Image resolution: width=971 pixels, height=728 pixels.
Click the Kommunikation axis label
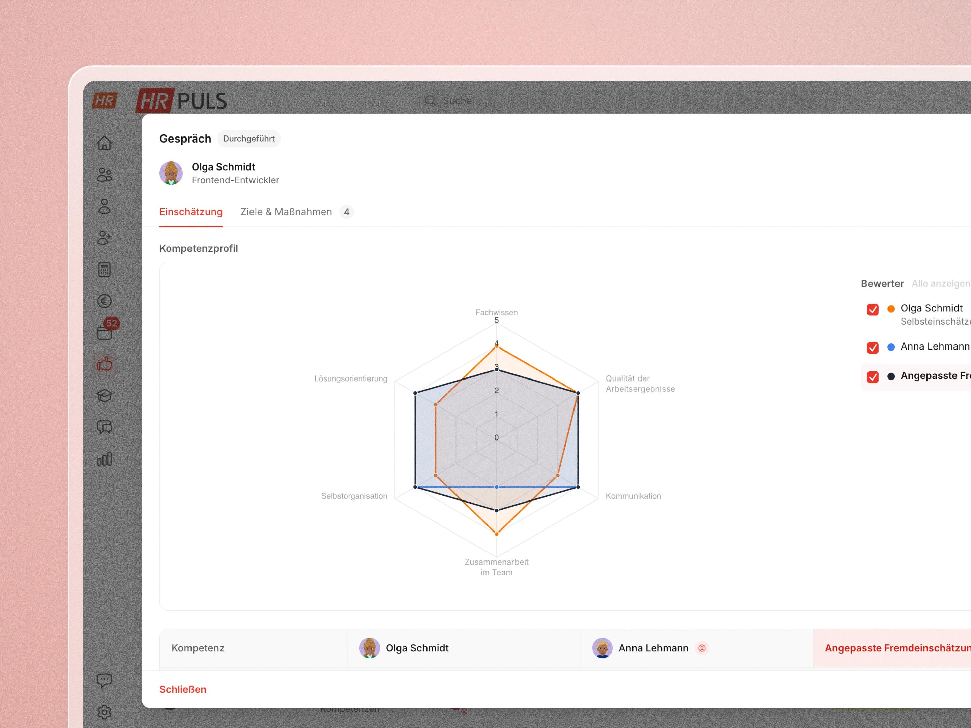click(634, 496)
